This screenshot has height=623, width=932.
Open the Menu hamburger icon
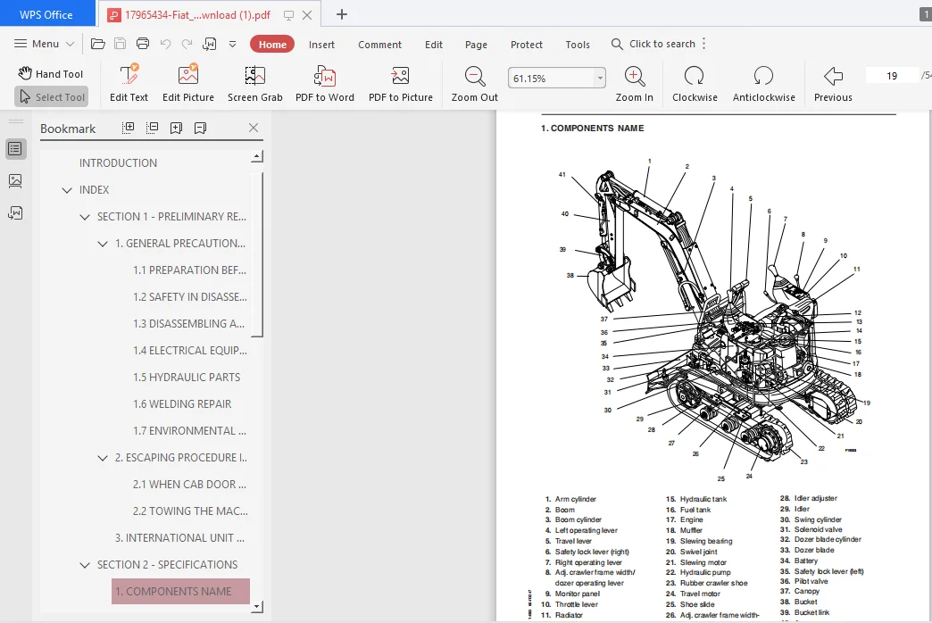(x=21, y=44)
